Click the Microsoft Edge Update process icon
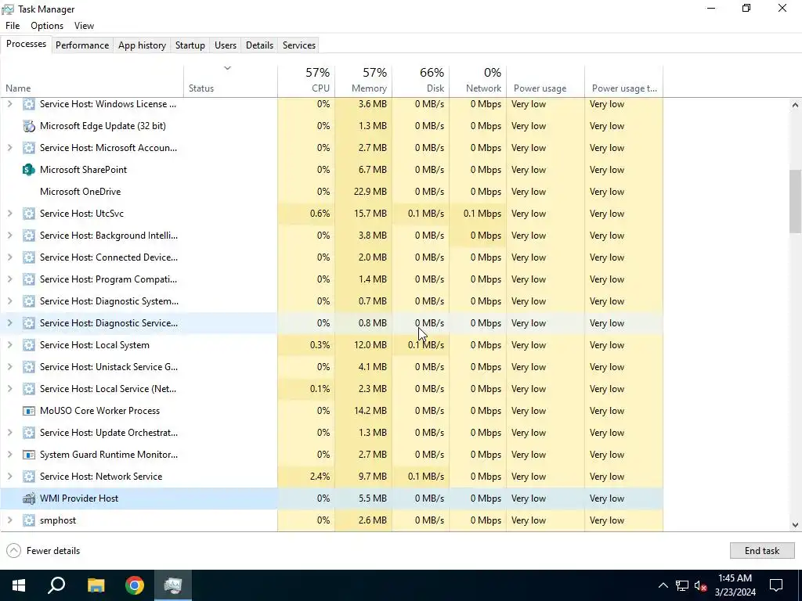 [29, 126]
